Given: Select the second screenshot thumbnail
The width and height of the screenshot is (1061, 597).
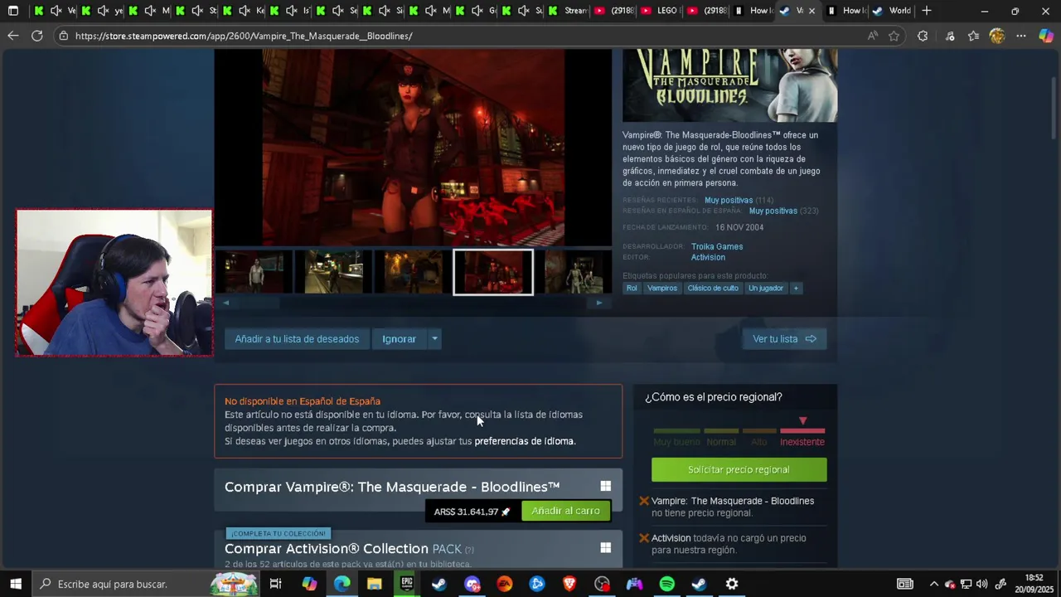Looking at the screenshot, I should coord(333,272).
